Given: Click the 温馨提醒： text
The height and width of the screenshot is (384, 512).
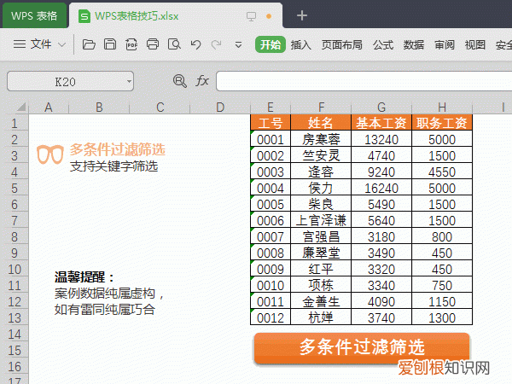Looking at the screenshot, I should pos(84,276).
